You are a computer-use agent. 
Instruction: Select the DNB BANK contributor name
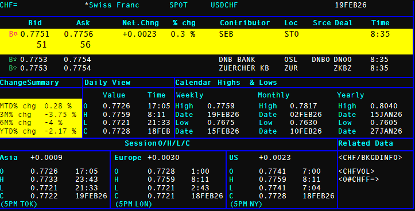pyautogui.click(x=237, y=60)
